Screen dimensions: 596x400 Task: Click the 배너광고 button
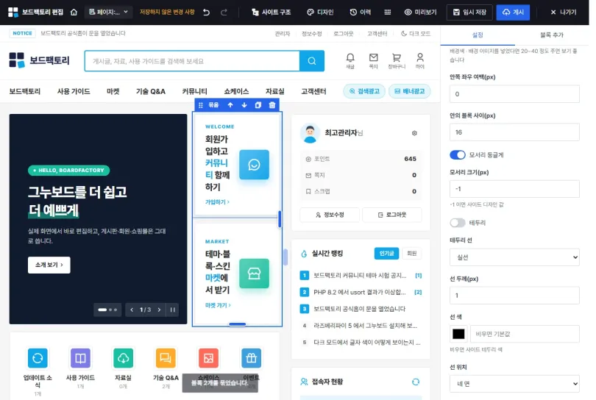409,91
